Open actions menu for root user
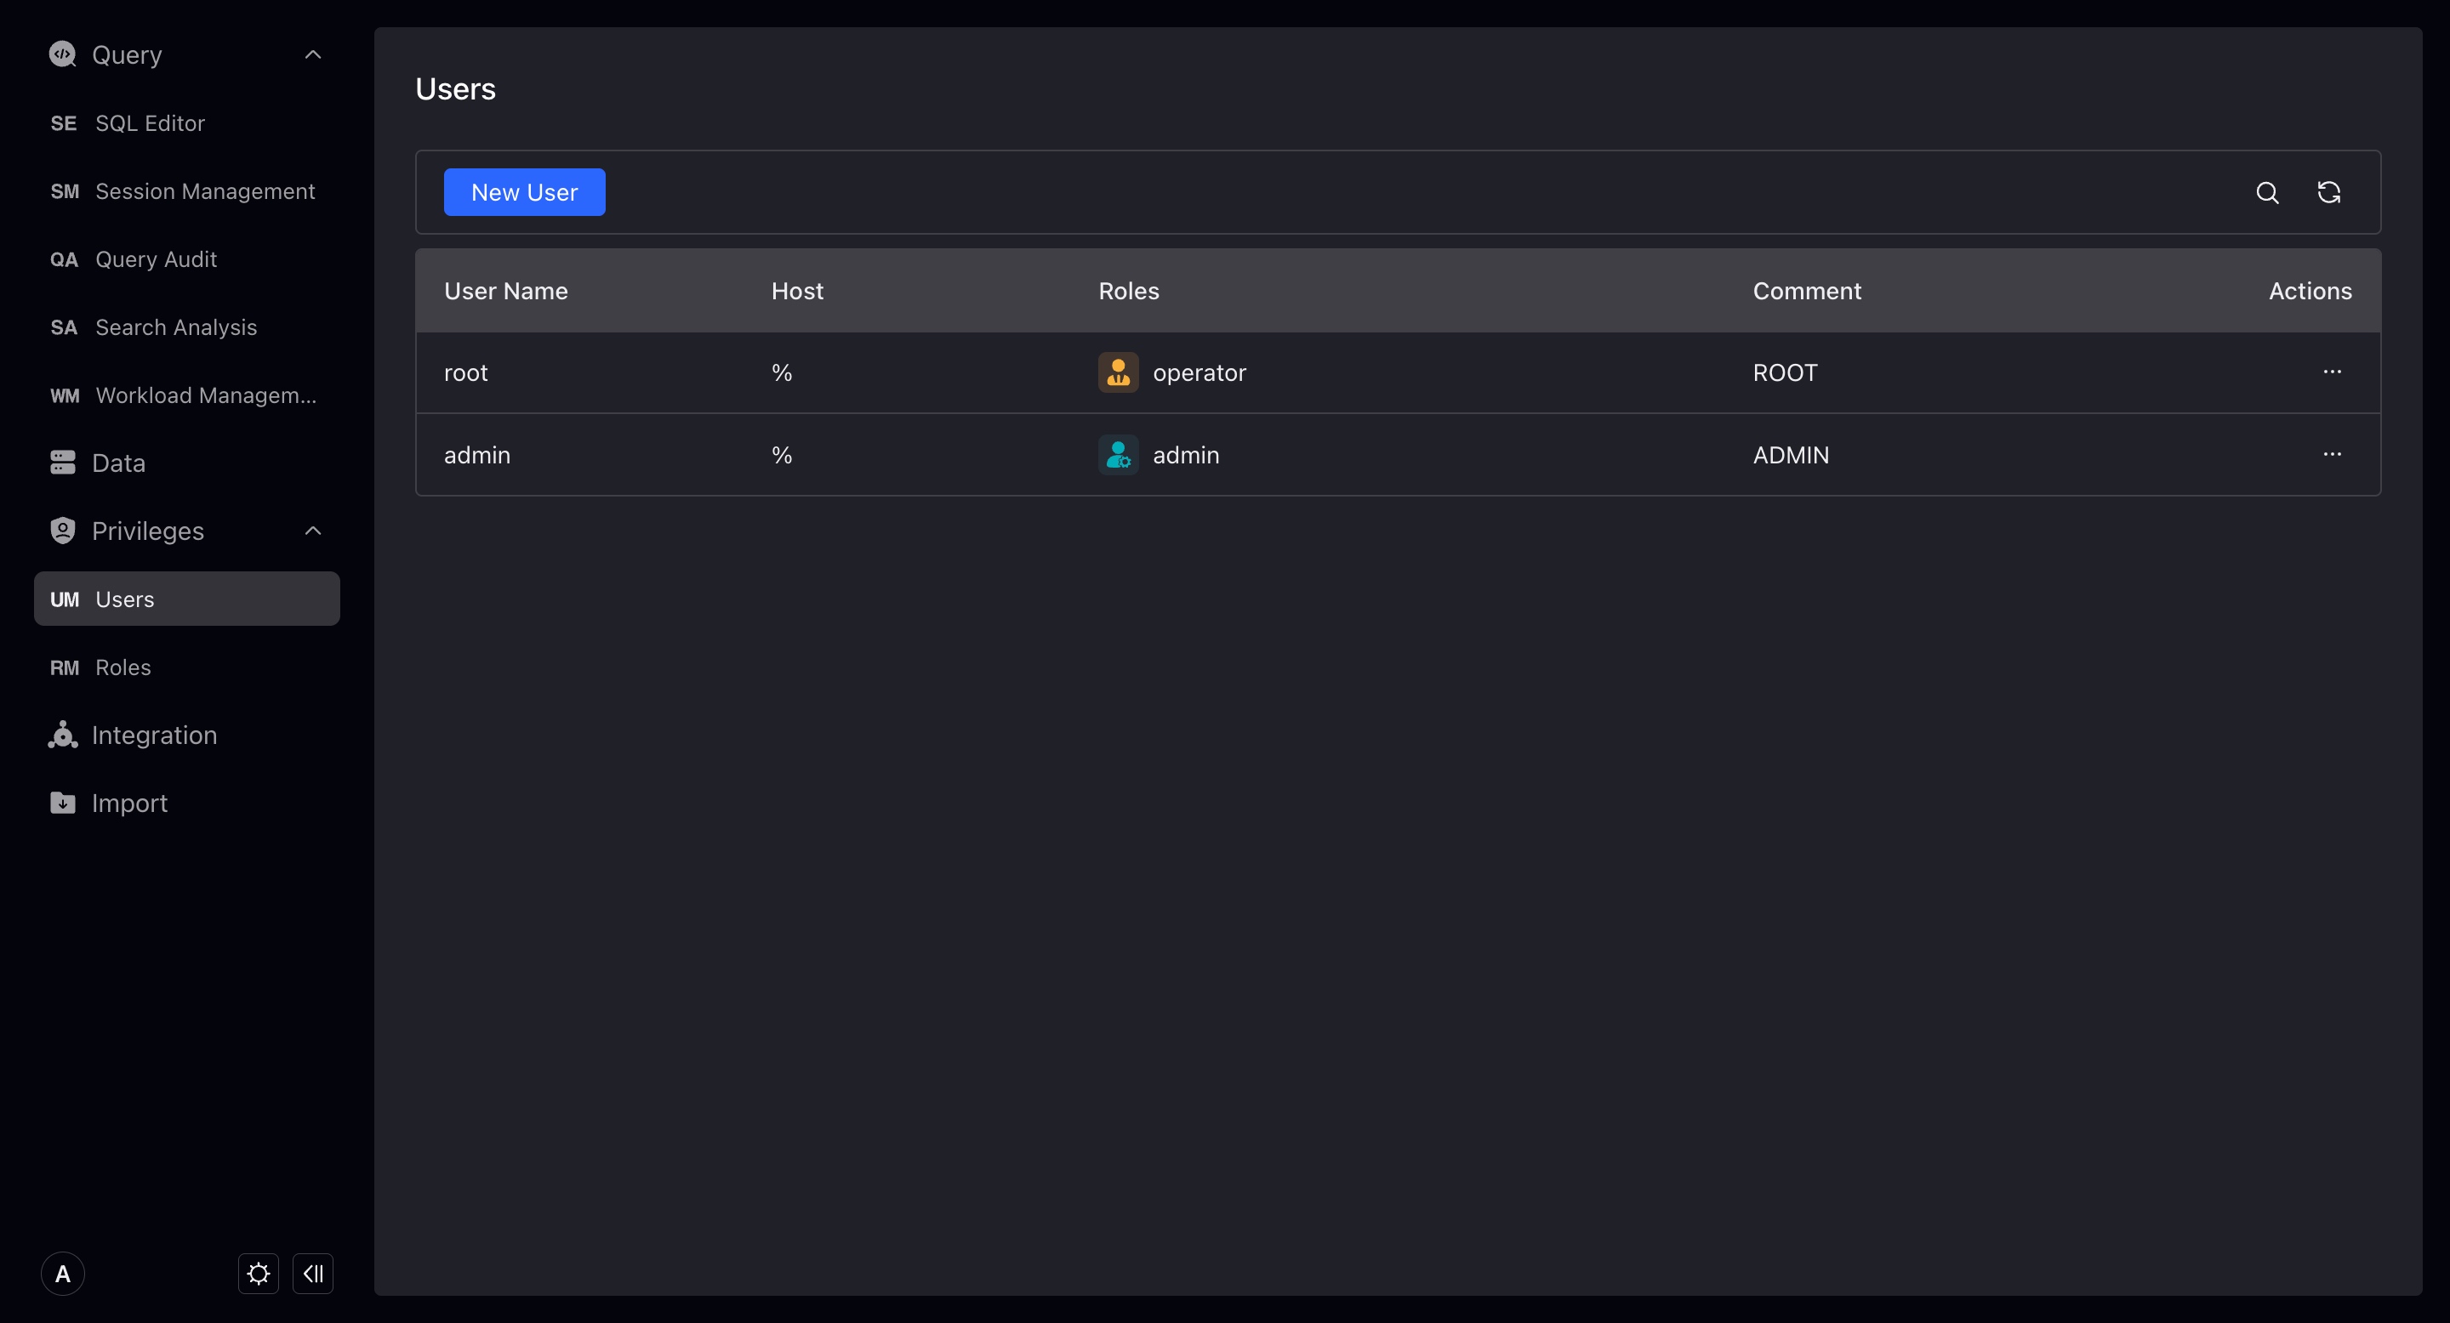Viewport: 2450px width, 1323px height. (2331, 372)
